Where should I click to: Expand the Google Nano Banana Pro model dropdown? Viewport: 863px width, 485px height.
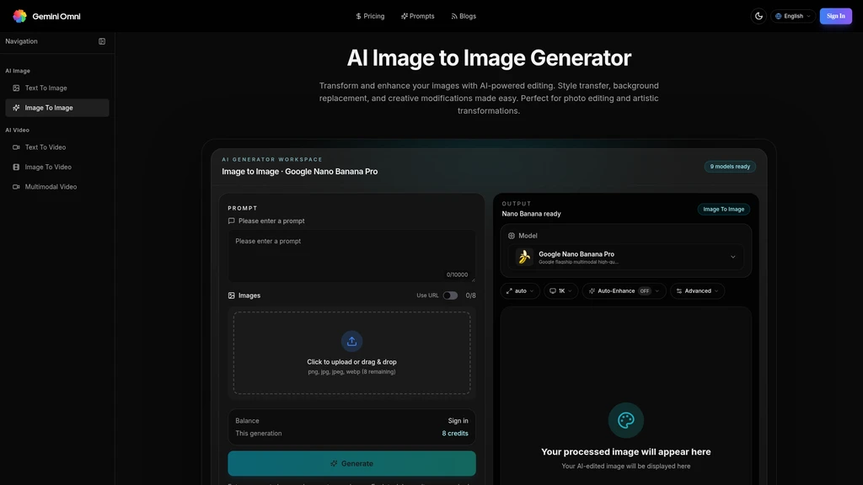tap(626, 257)
